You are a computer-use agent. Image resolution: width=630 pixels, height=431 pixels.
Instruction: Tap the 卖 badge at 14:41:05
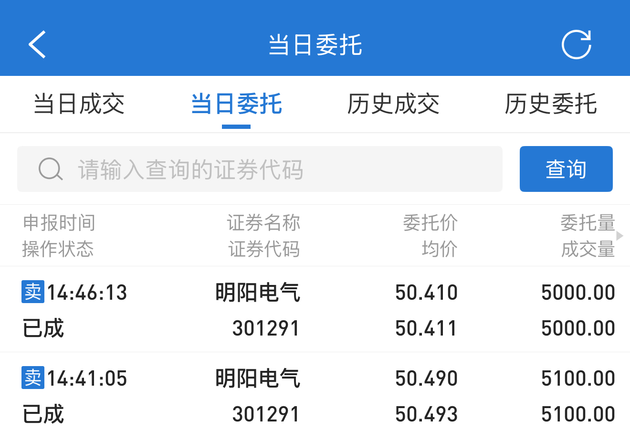[x=33, y=378]
